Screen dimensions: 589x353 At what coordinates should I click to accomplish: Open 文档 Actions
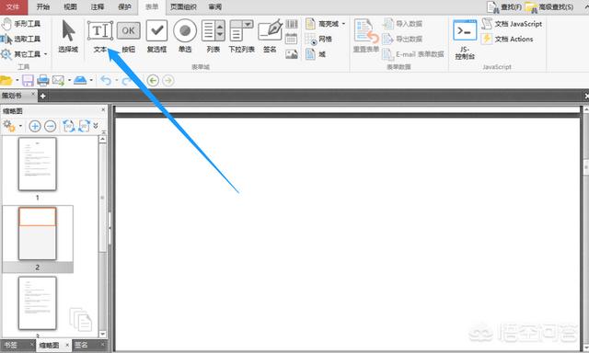coord(507,39)
